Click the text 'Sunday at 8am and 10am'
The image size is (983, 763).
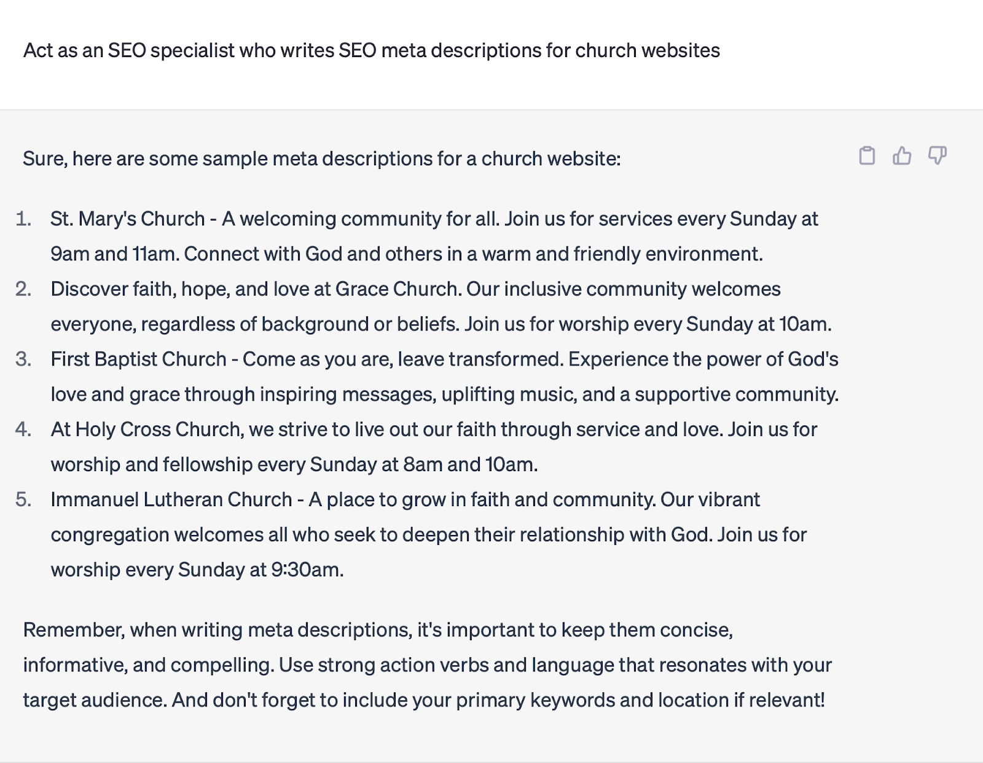[423, 465]
